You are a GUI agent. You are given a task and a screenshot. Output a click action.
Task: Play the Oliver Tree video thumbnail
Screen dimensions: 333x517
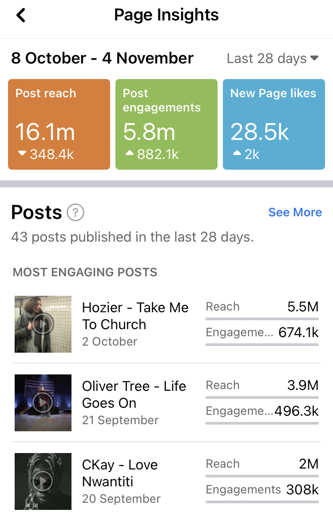(43, 403)
